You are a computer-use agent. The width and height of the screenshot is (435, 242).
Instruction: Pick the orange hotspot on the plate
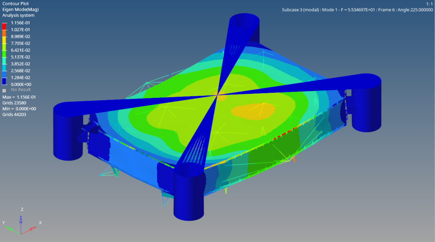pos(253,112)
